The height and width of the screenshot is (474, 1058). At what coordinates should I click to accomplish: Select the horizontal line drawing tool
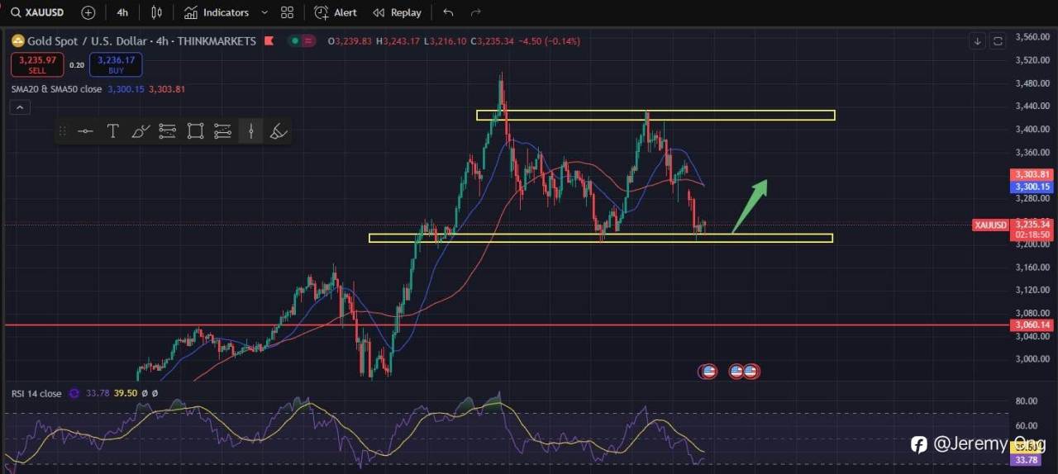(x=85, y=131)
